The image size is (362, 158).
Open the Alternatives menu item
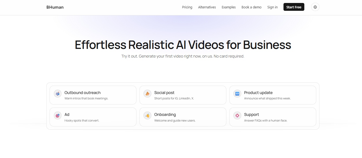pos(207,7)
